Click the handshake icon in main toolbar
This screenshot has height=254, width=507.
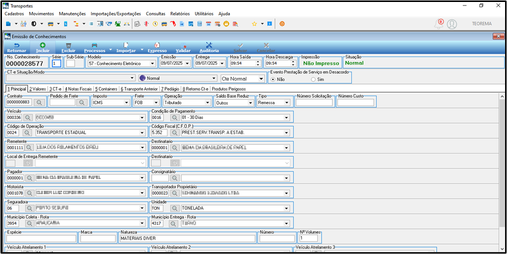tap(109, 24)
